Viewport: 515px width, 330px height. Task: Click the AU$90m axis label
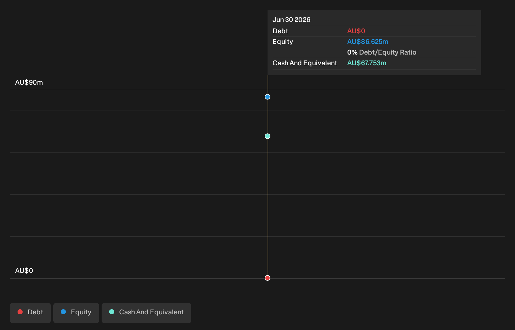29,82
